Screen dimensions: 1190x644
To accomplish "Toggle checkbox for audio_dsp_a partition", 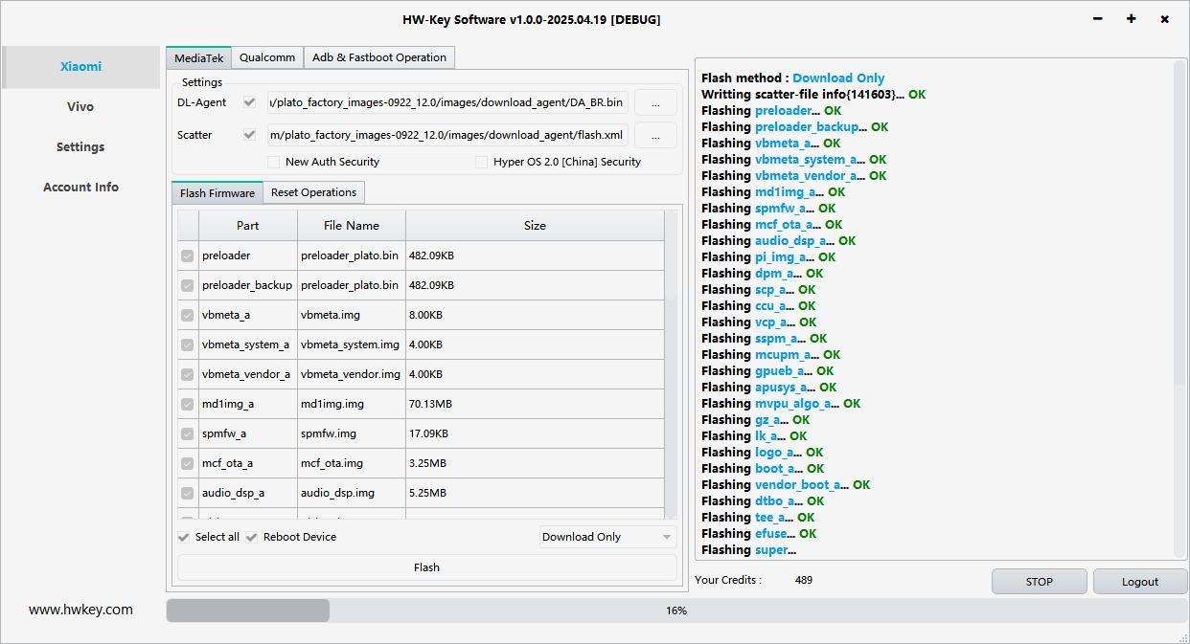I will pyautogui.click(x=188, y=493).
